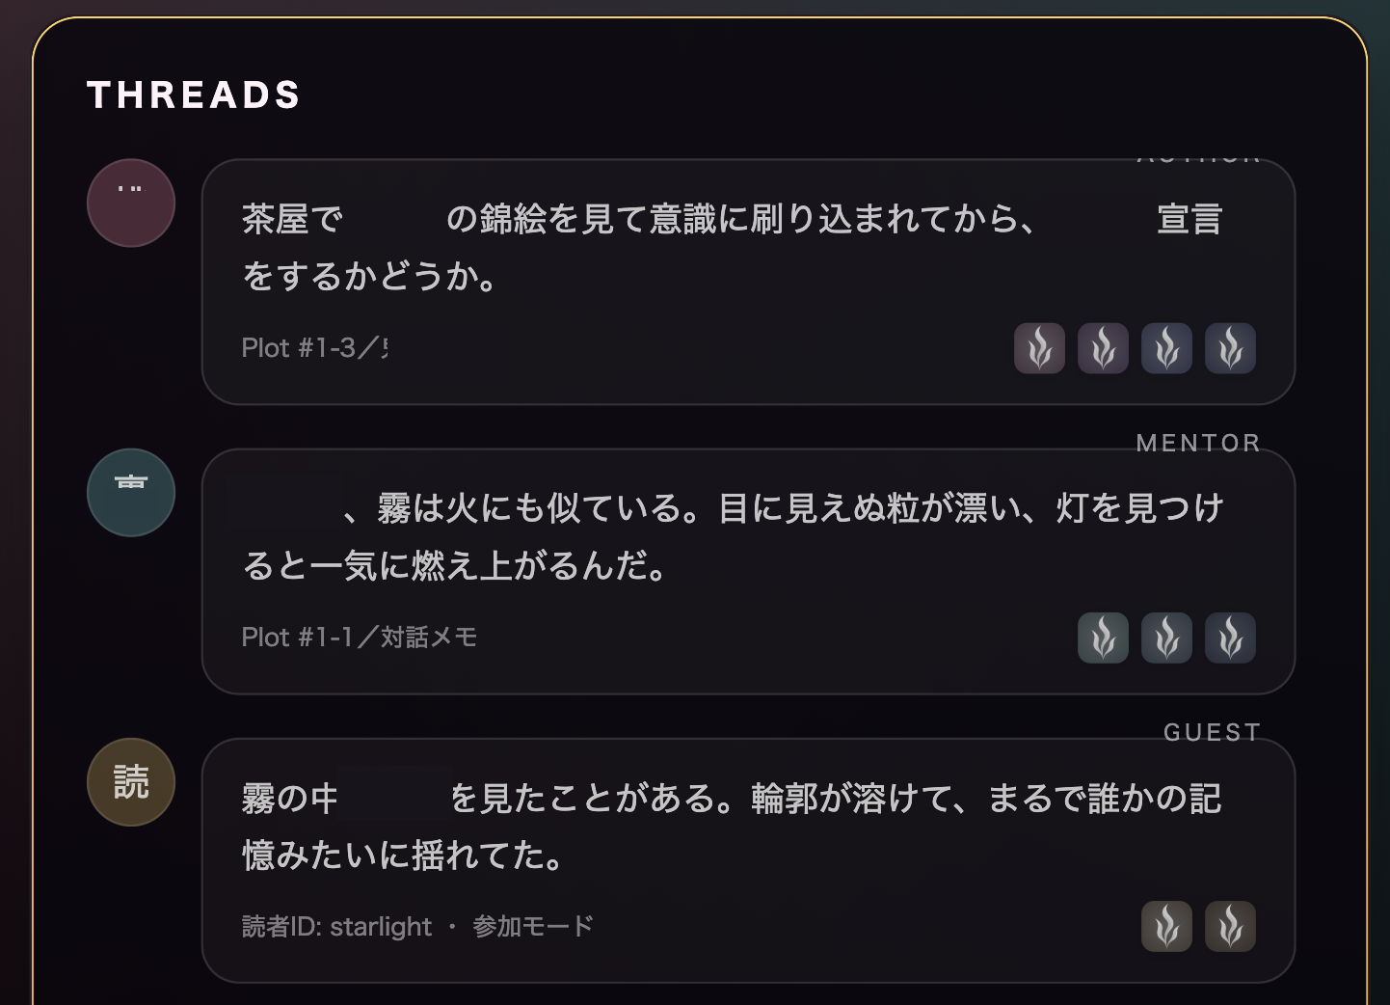Open the Mentor message about fog and fire
The height and width of the screenshot is (1005, 1390).
pyautogui.click(x=733, y=536)
